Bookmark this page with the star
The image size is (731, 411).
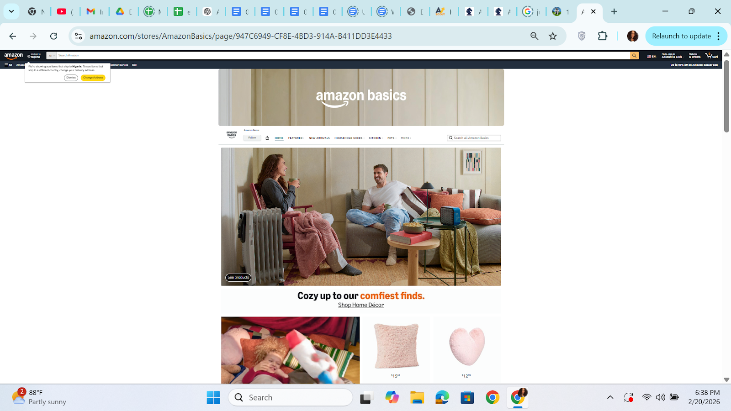pos(553,36)
